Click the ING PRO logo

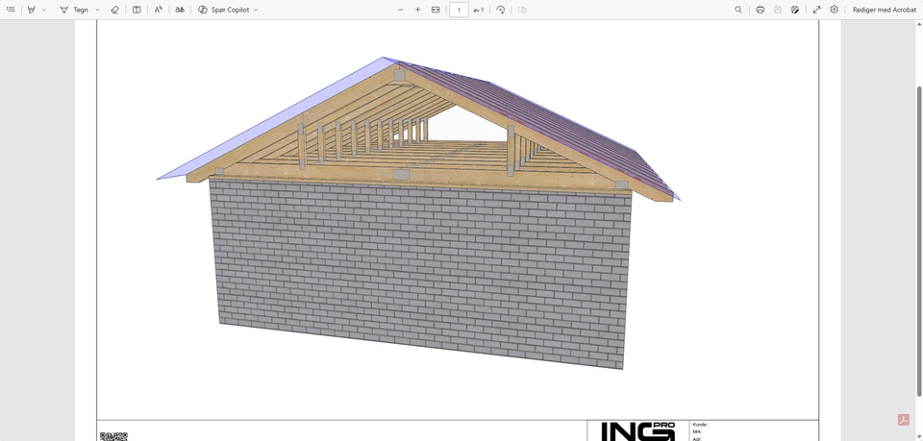pos(638,431)
